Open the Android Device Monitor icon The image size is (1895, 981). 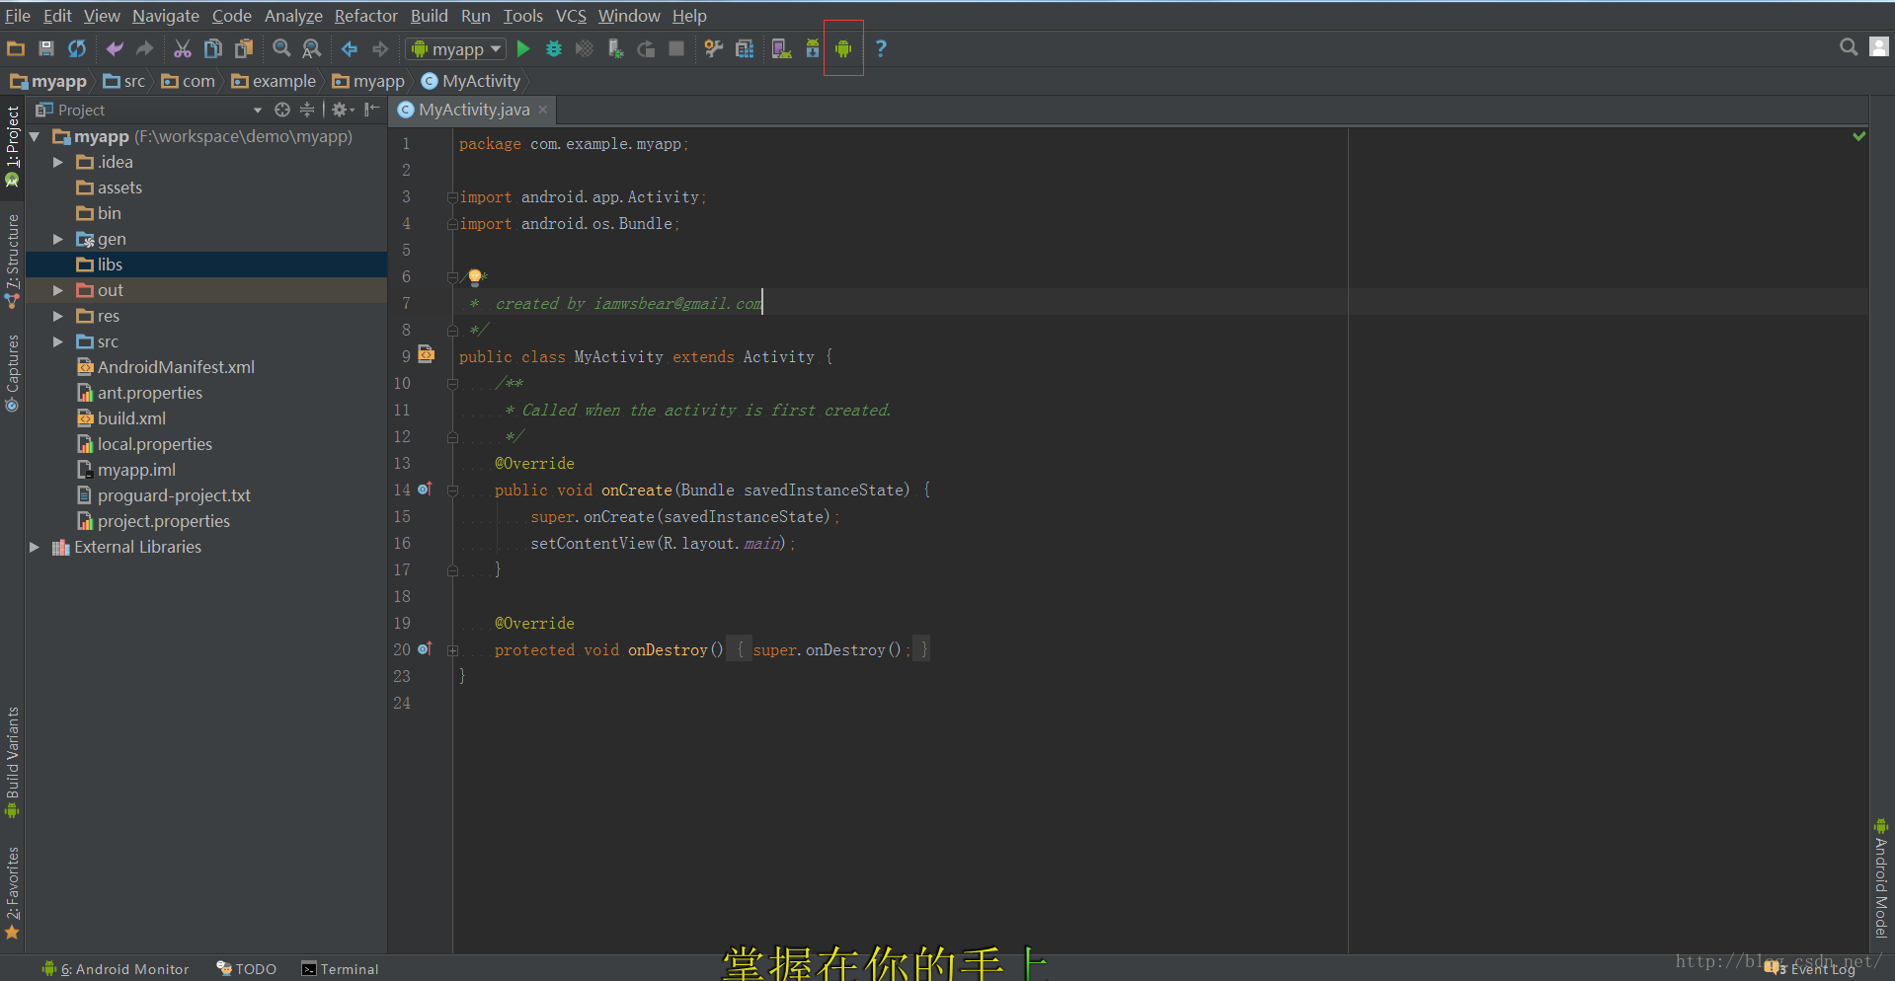(x=843, y=48)
